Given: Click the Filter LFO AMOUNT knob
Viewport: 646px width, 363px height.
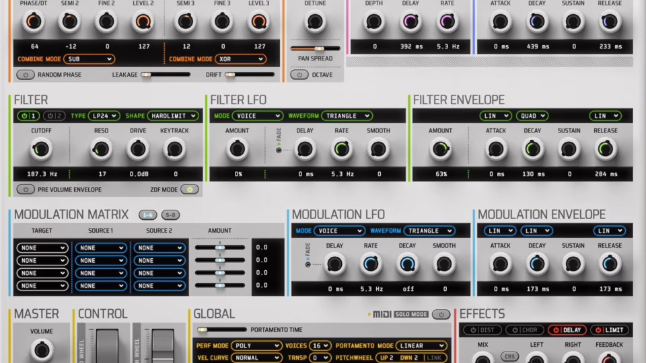Looking at the screenshot, I should (x=237, y=149).
